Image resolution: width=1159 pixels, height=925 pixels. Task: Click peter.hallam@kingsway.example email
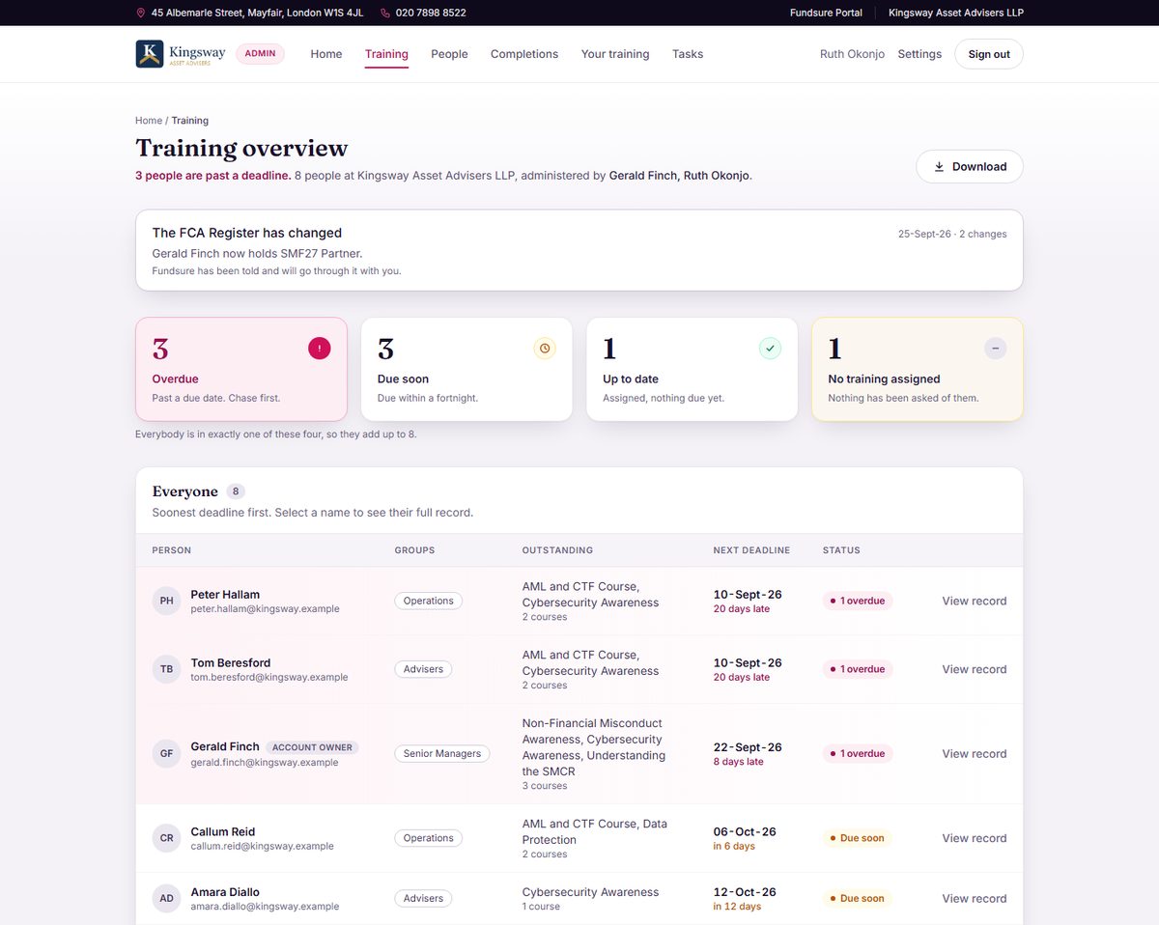(265, 609)
